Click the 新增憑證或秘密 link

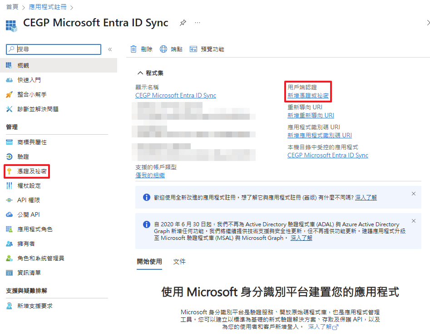pyautogui.click(x=308, y=96)
